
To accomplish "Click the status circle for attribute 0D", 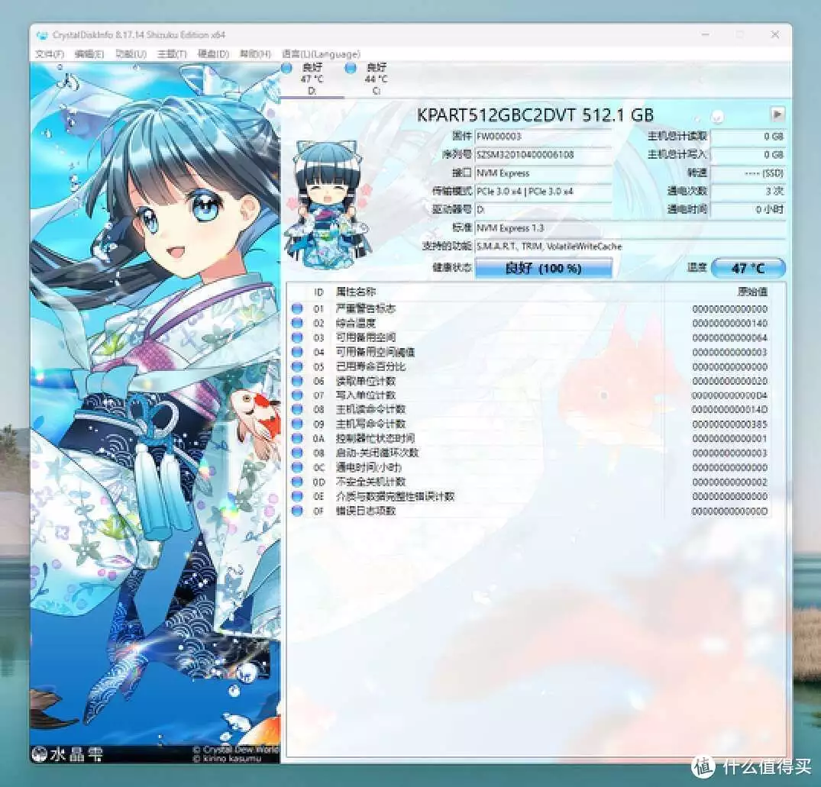I will click(x=297, y=482).
